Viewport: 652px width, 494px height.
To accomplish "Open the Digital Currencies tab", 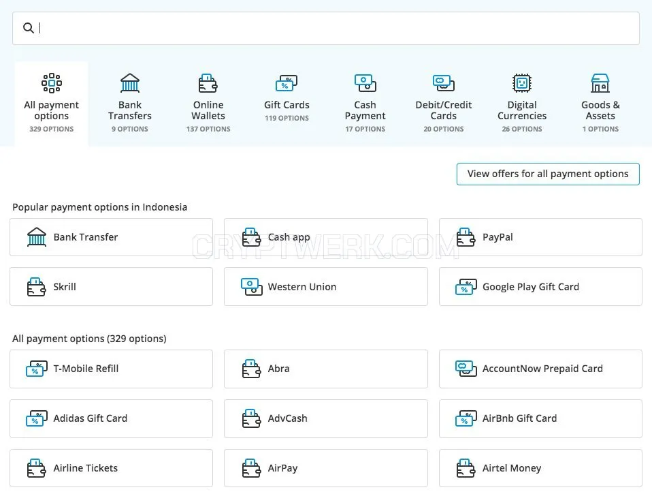I will point(522,104).
